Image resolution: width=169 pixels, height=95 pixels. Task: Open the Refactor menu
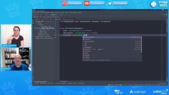tap(58, 12)
